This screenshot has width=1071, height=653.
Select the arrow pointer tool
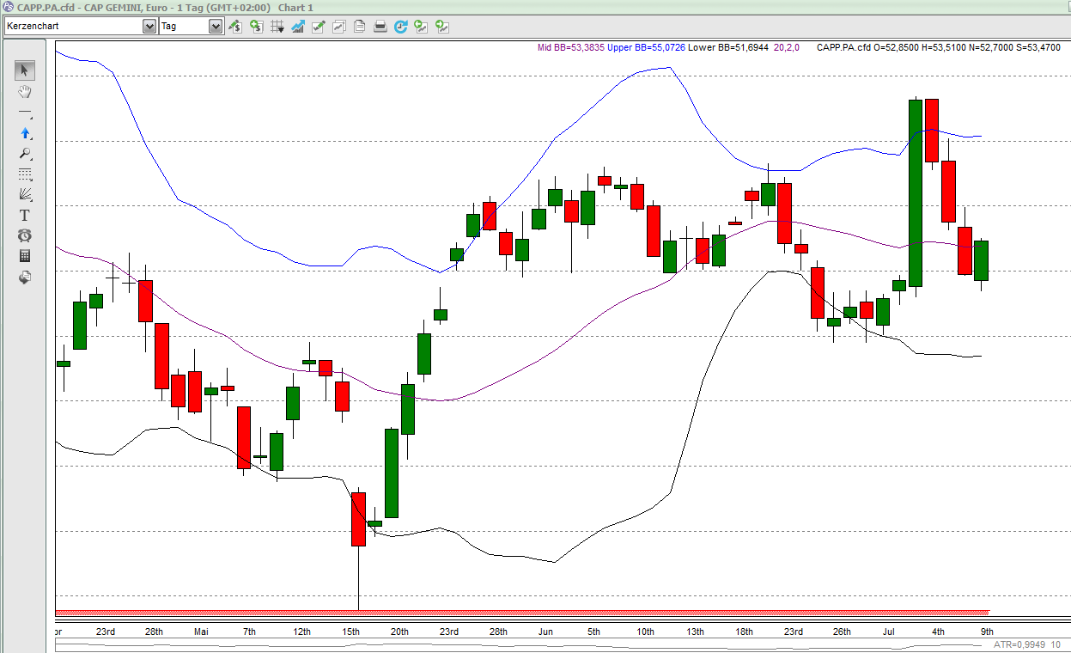(25, 70)
